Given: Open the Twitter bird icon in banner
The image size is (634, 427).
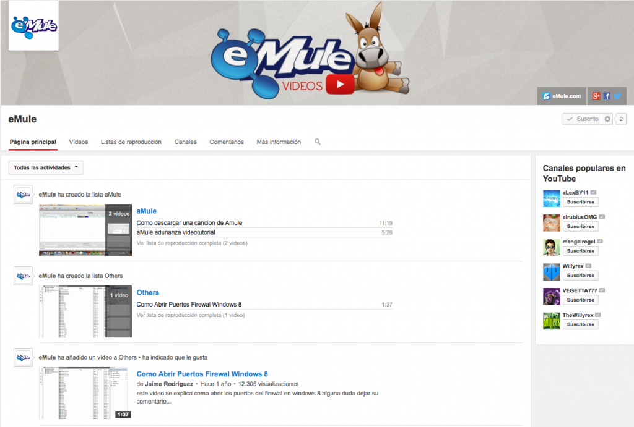Looking at the screenshot, I should (617, 96).
